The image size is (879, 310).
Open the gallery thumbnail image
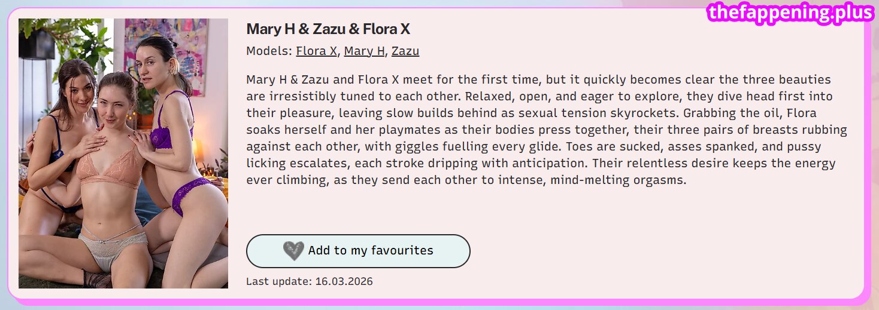(123, 154)
